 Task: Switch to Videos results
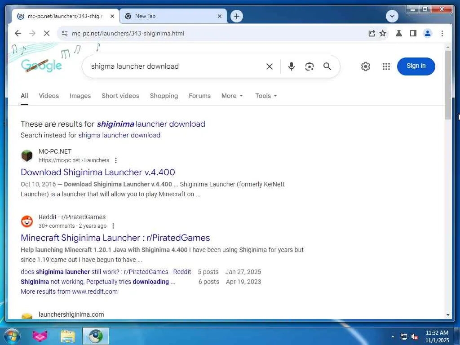tap(49, 96)
